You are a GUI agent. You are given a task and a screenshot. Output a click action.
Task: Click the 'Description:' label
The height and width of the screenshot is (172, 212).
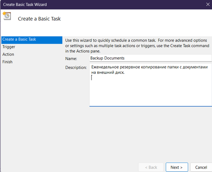76,67
